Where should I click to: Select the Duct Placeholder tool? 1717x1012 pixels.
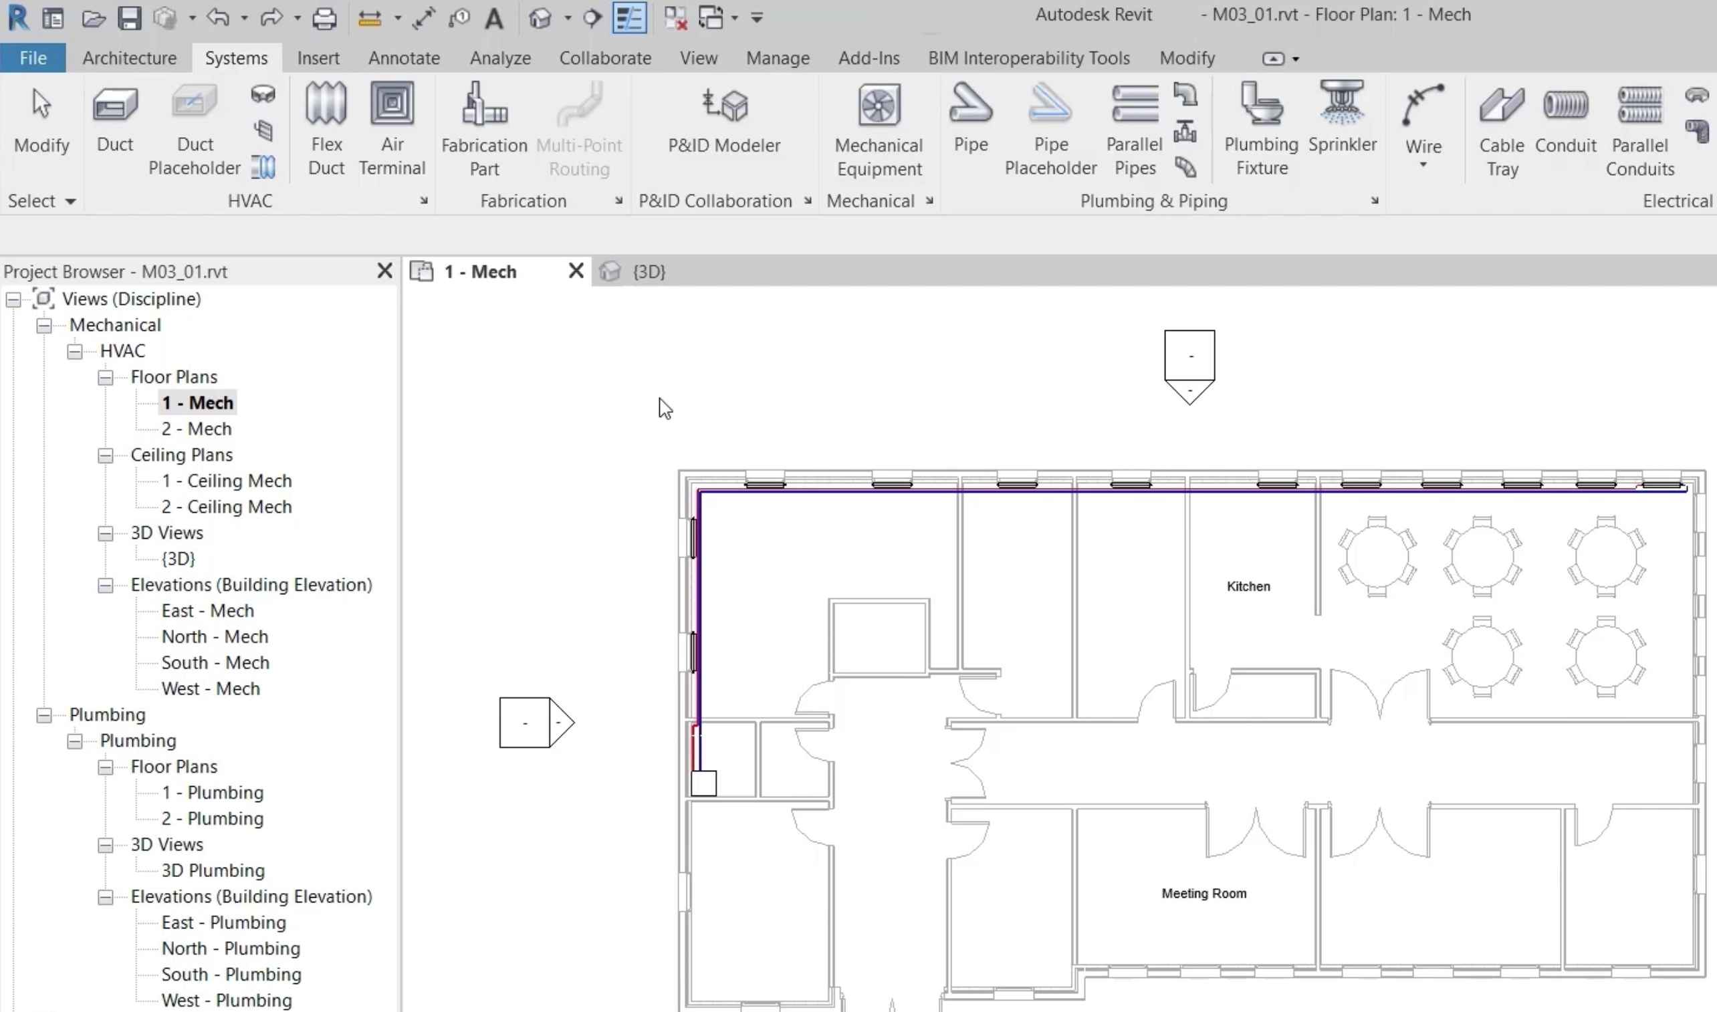195,130
